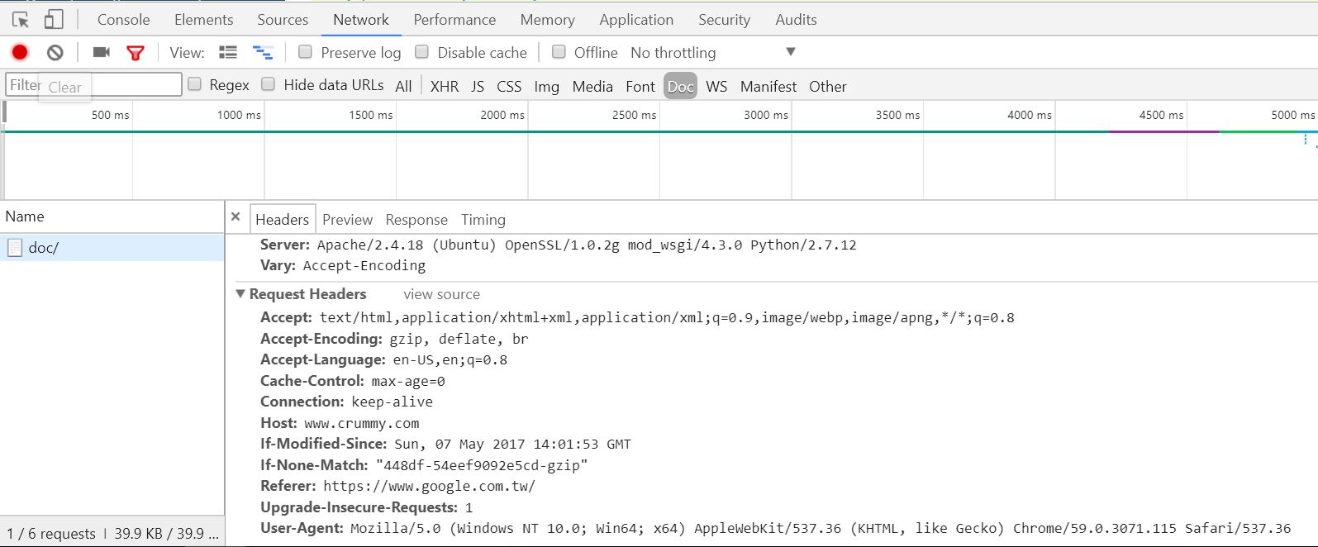Viewport: 1318px width, 547px height.
Task: Collapse the Request Headers section
Action: pyautogui.click(x=240, y=294)
